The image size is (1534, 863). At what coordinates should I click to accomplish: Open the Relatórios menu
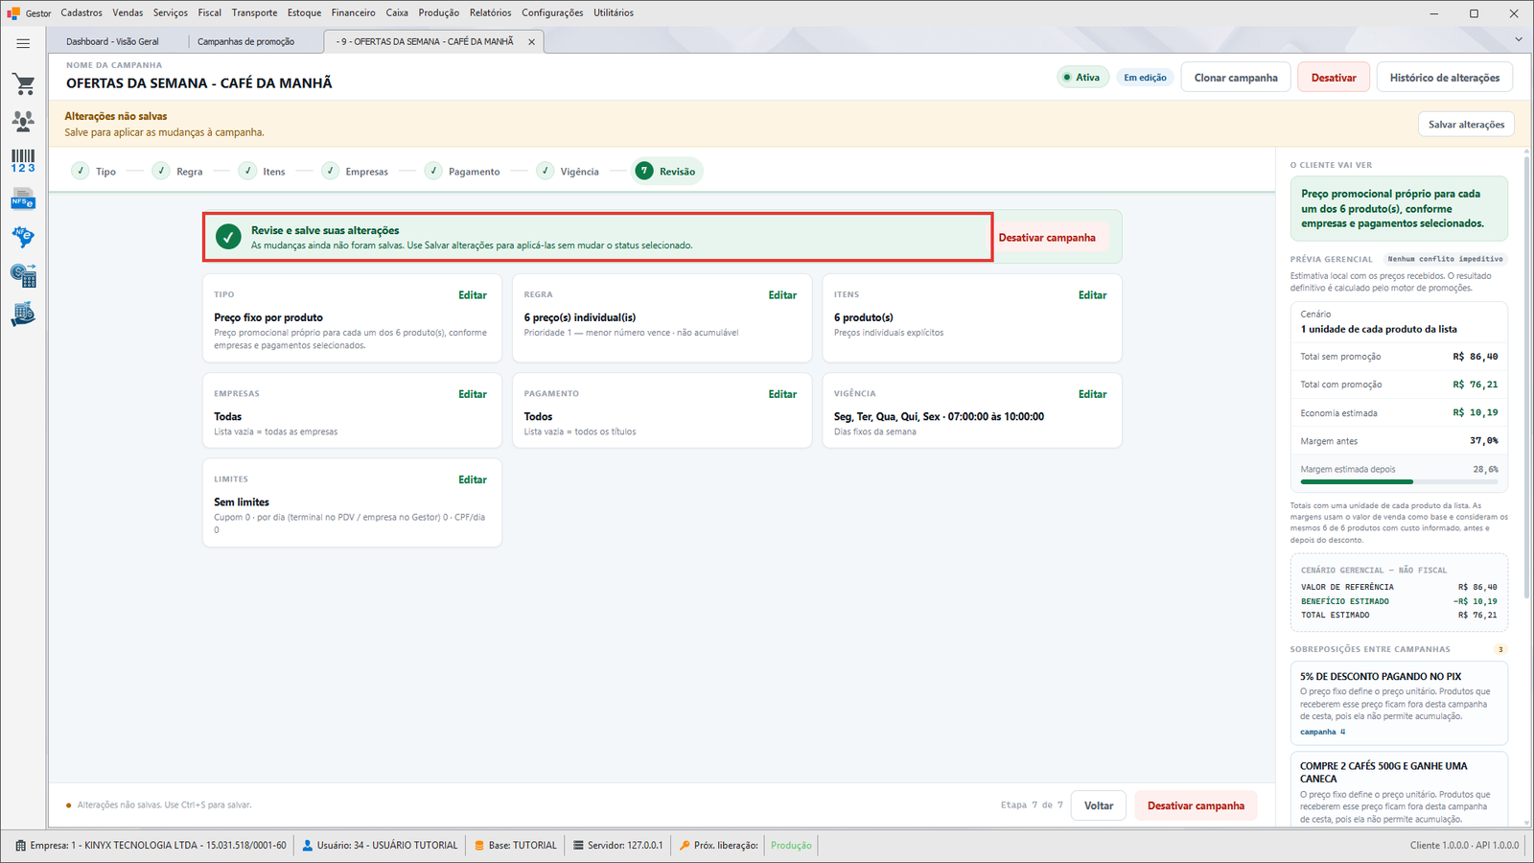coord(490,13)
